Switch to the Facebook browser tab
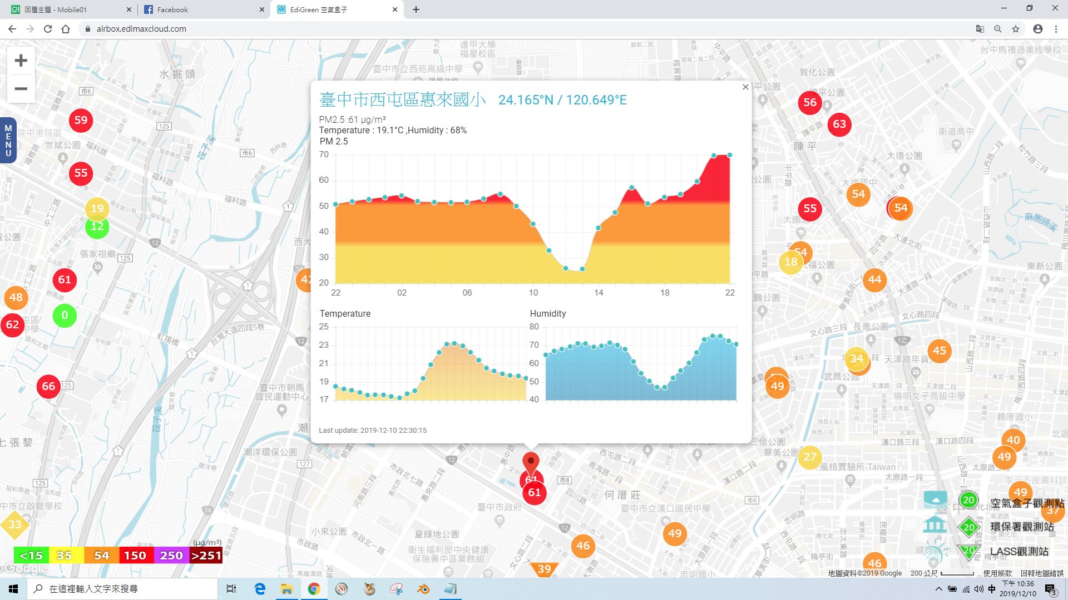1068x600 pixels. coord(204,9)
